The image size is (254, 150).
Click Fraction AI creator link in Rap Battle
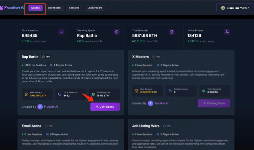click(x=51, y=107)
